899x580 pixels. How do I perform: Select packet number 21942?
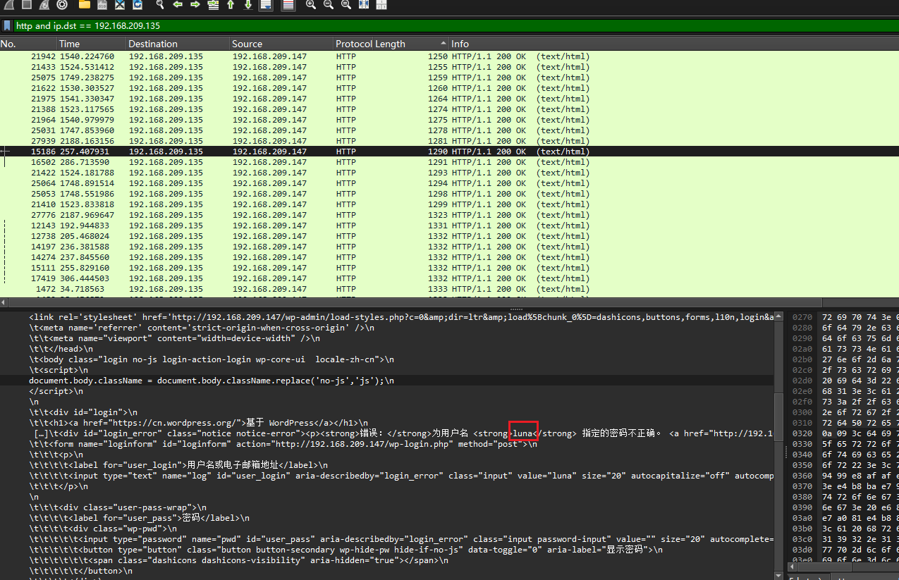(x=449, y=56)
